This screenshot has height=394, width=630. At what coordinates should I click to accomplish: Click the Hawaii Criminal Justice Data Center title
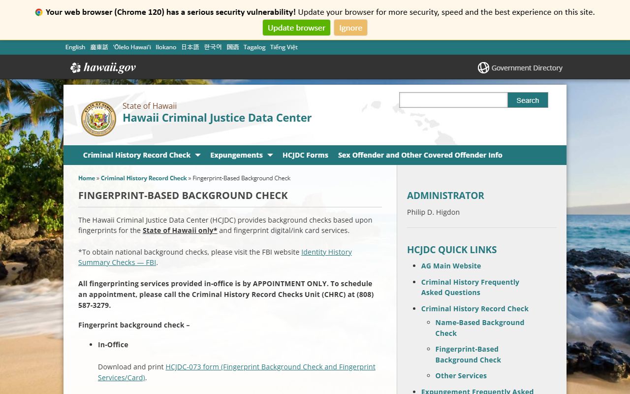click(217, 118)
